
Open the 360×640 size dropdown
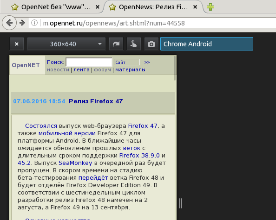tap(66, 44)
